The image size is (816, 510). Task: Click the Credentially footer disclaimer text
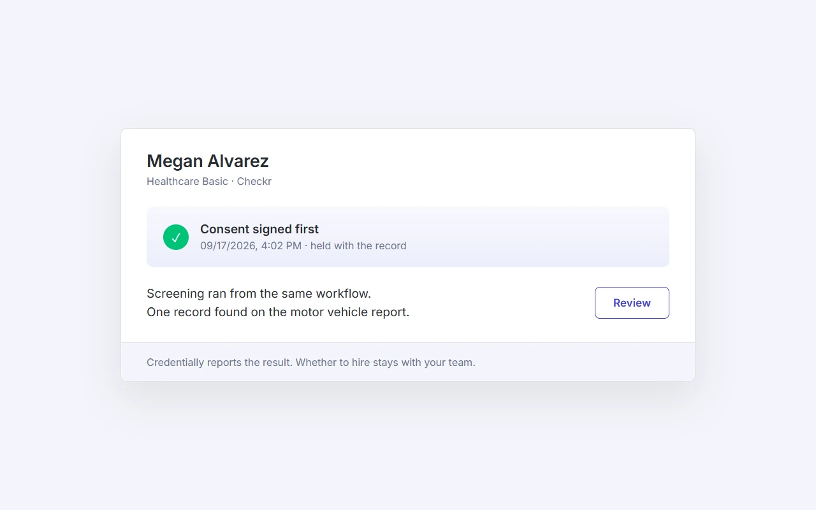coord(311,363)
